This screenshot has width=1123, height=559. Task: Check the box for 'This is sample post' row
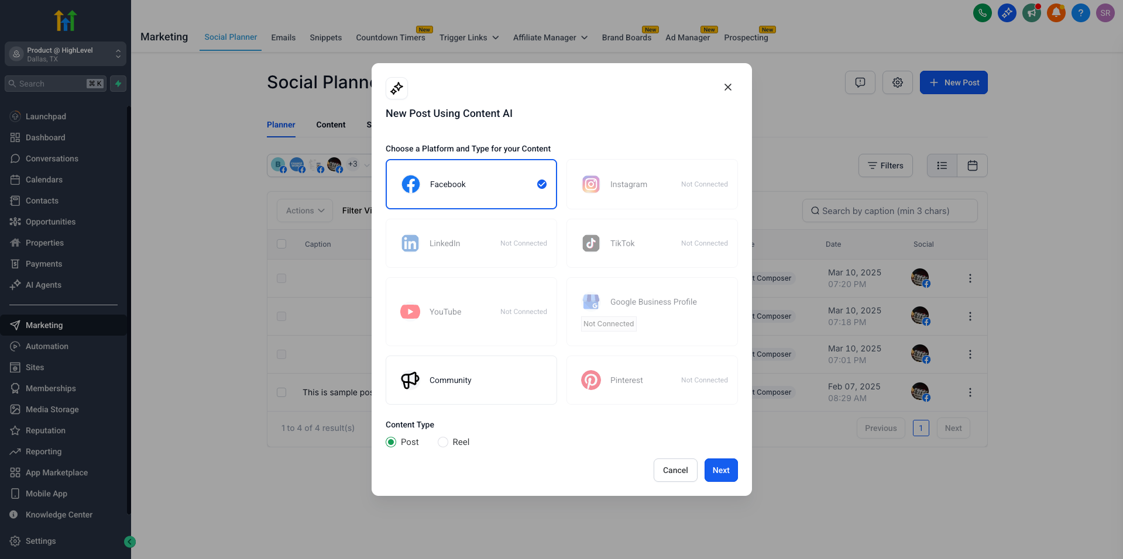pos(281,392)
